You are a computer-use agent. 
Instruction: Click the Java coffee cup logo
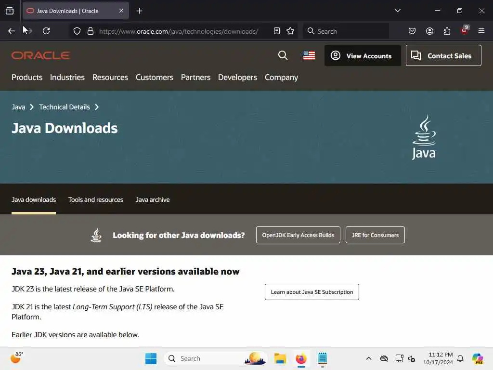424,137
